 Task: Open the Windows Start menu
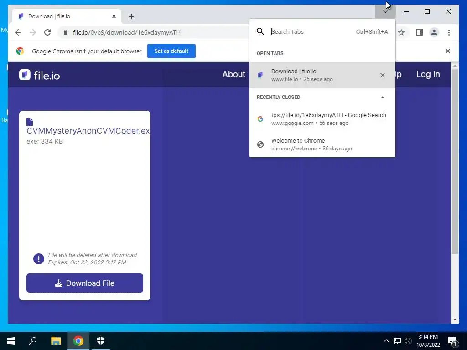pyautogui.click(x=11, y=341)
